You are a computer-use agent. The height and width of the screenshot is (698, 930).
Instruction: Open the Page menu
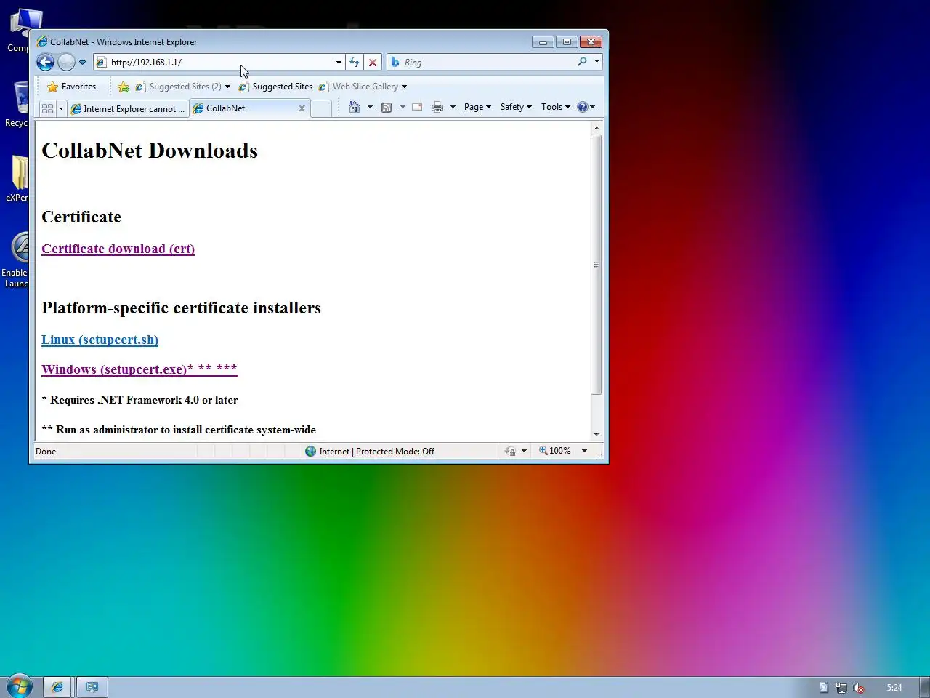click(x=477, y=107)
